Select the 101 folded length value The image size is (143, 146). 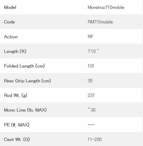click(x=91, y=66)
